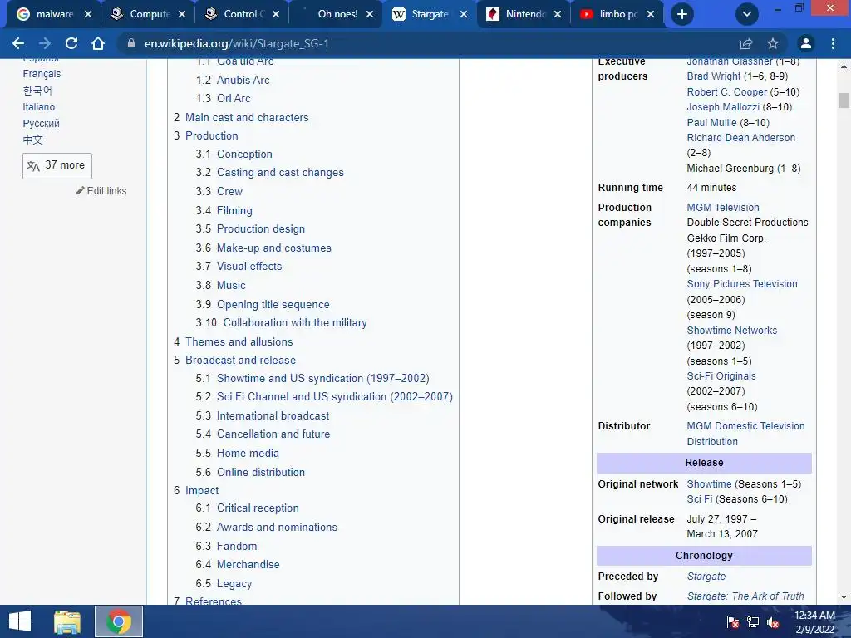Select the 한국어 language link
The width and height of the screenshot is (851, 638).
tap(37, 91)
